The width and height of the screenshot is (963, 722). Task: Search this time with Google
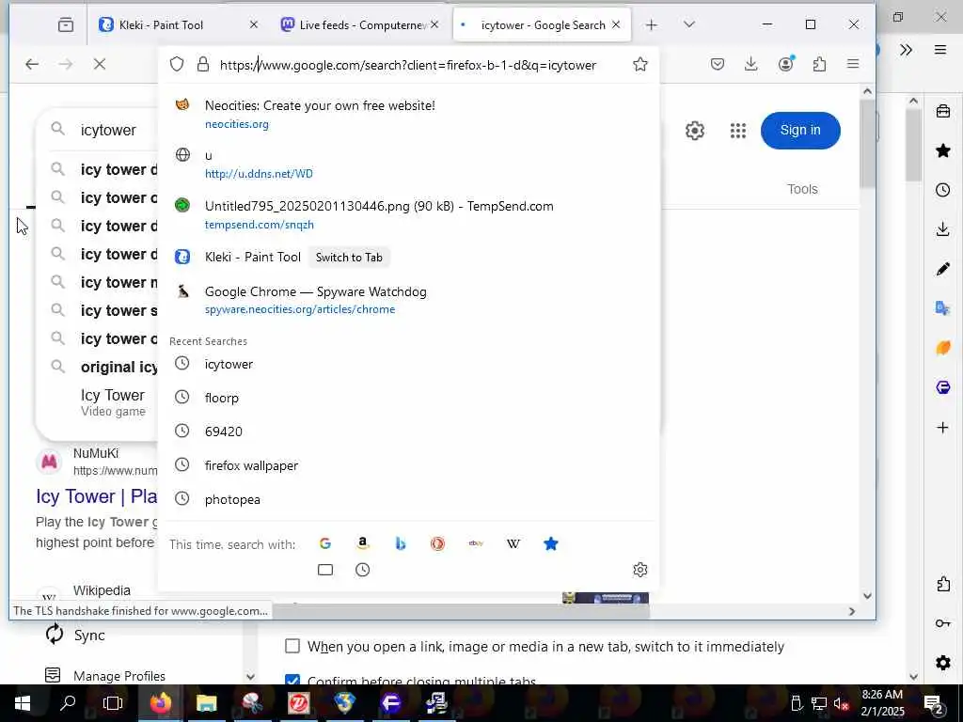324,543
